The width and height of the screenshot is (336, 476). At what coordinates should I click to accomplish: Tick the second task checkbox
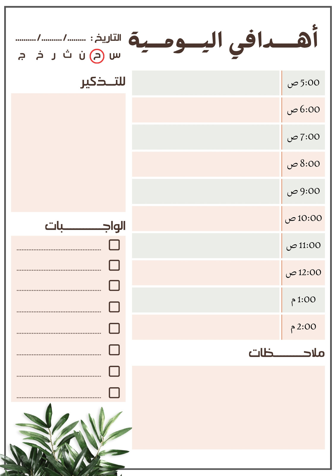pos(114,265)
